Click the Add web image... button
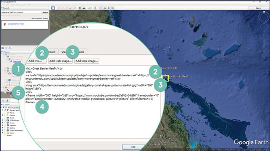The width and height of the screenshot is (270, 151). [60, 61]
